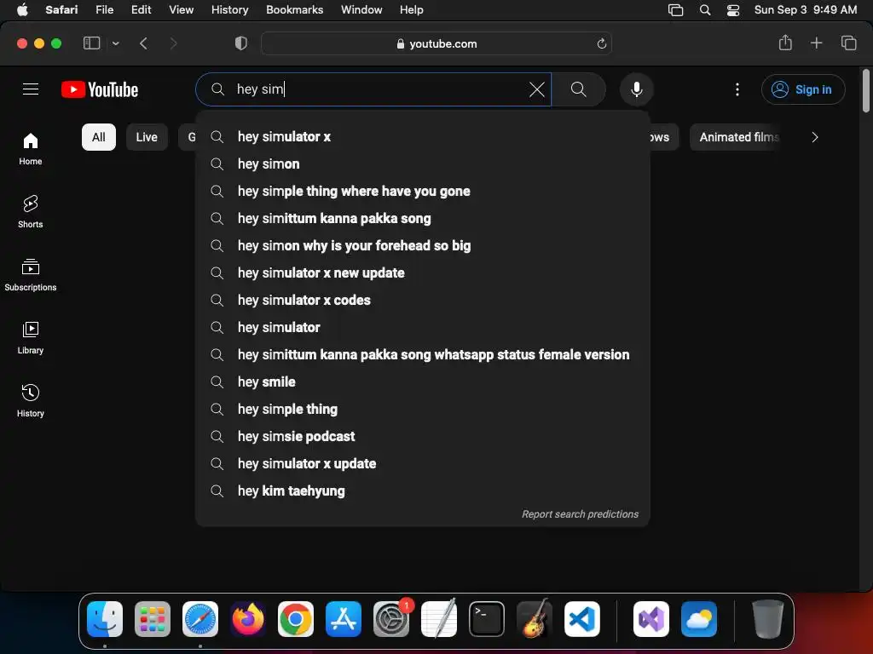This screenshot has width=873, height=654.
Task: Open the Safari menu
Action: coord(61,10)
